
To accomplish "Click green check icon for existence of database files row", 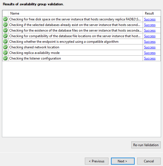I will coord(5,30).
